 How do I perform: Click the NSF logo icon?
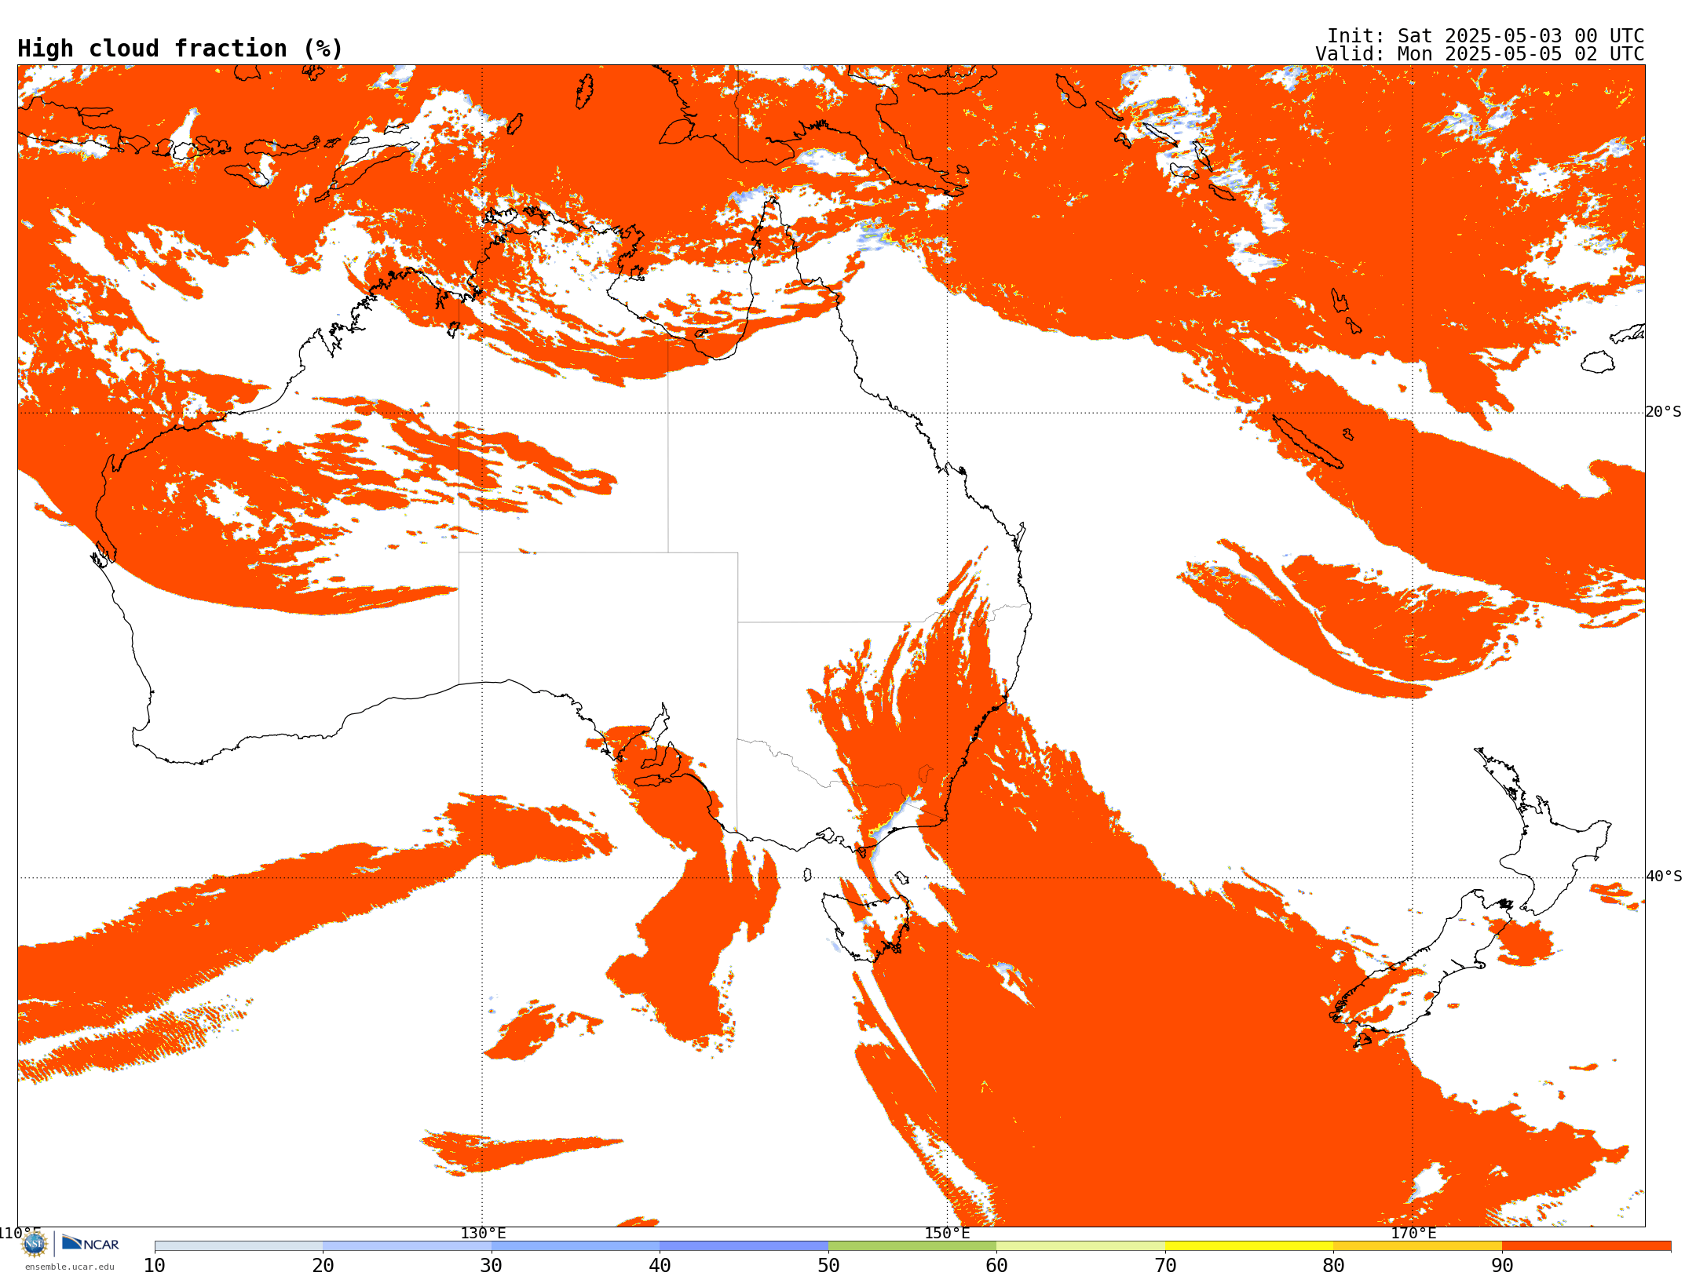click(35, 1244)
